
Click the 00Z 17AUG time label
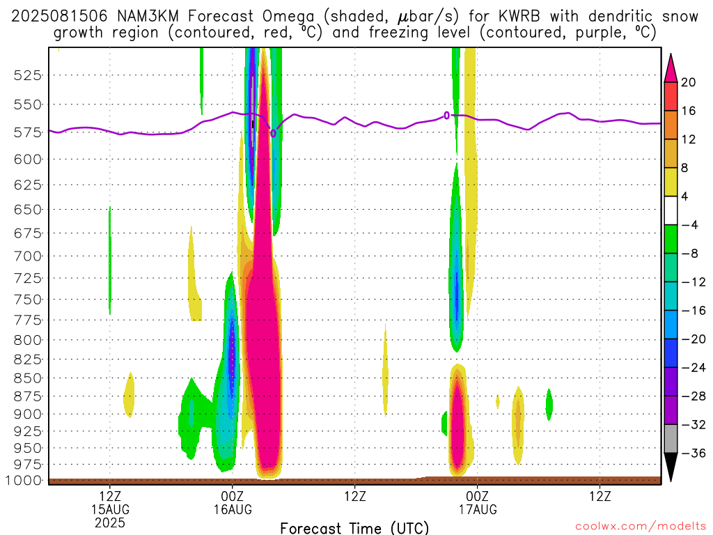click(x=478, y=503)
